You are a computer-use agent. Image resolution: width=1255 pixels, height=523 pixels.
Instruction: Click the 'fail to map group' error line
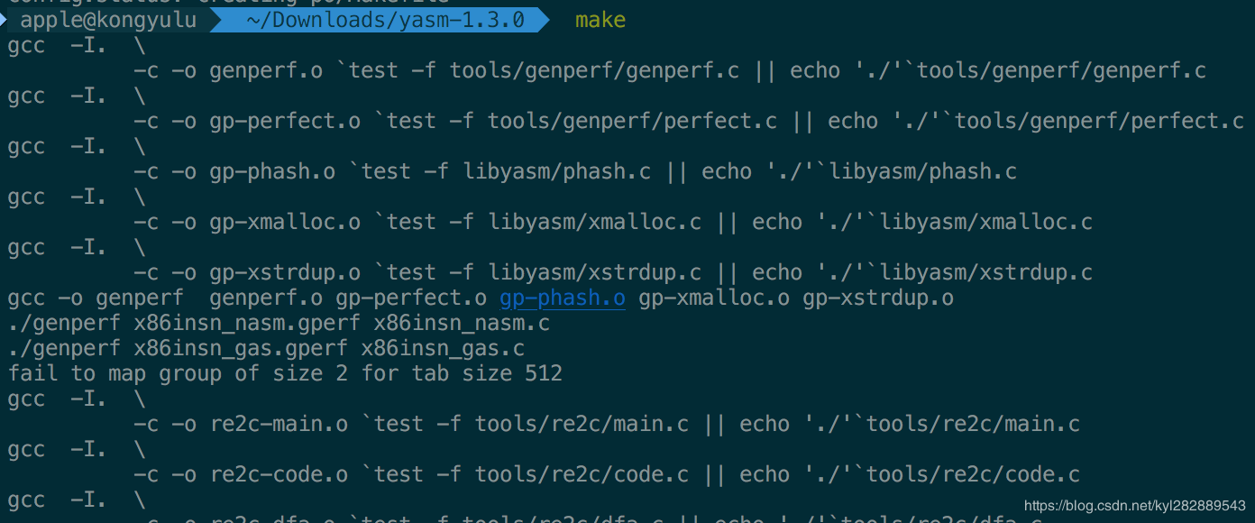click(285, 373)
